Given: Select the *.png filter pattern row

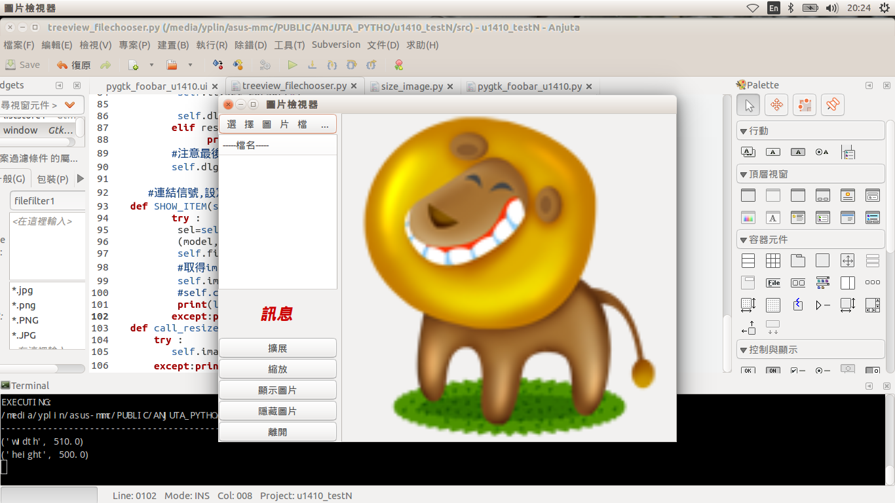Looking at the screenshot, I should [x=47, y=305].
